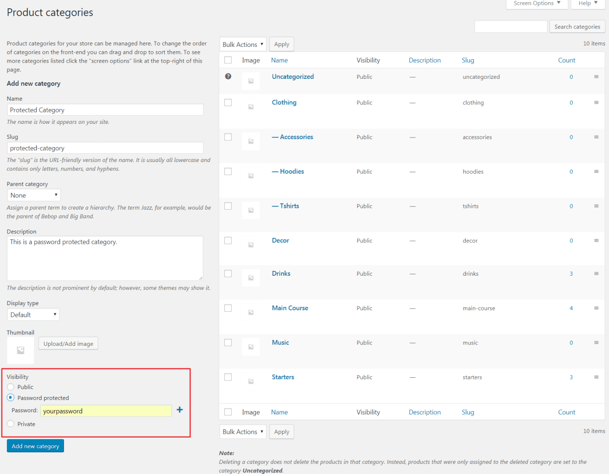
Task: Open the Bulk Actions dropdown
Action: [243, 44]
